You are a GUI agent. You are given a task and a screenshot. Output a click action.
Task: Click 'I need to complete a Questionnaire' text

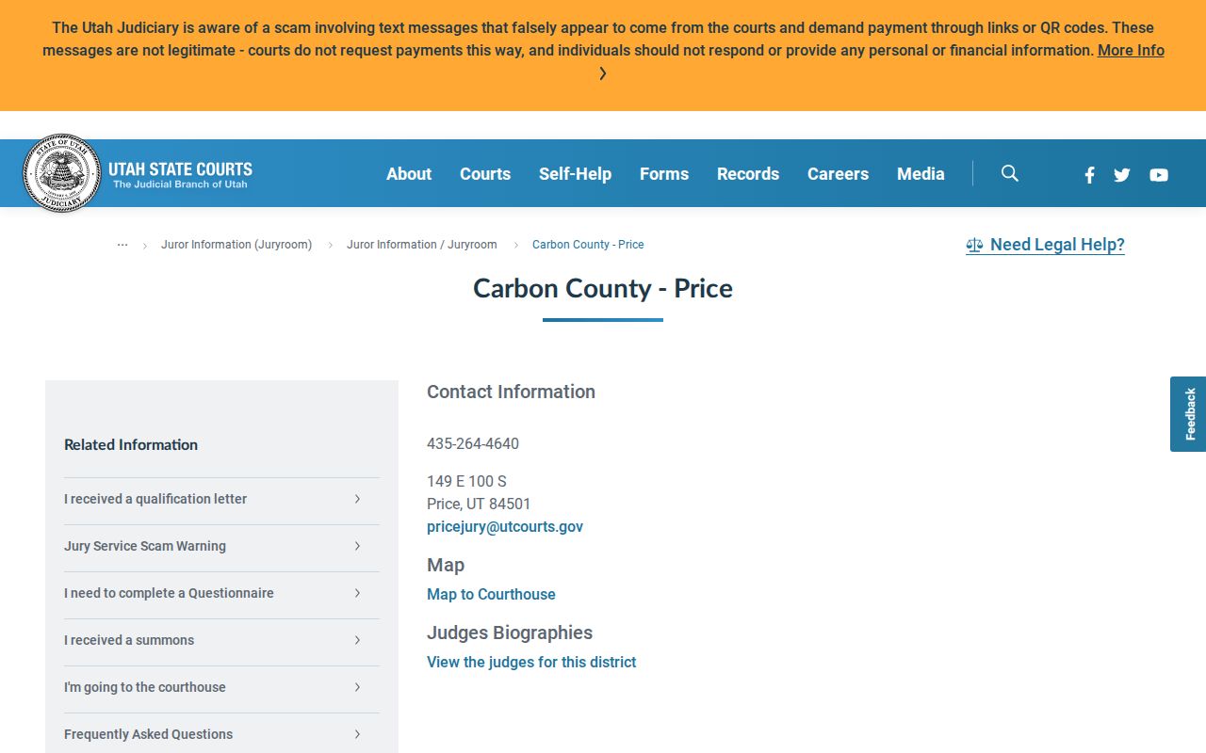click(x=169, y=593)
